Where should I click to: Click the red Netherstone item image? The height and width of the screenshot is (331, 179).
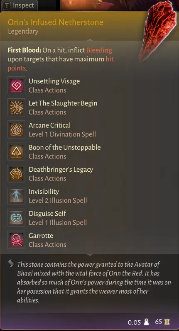click(x=157, y=31)
